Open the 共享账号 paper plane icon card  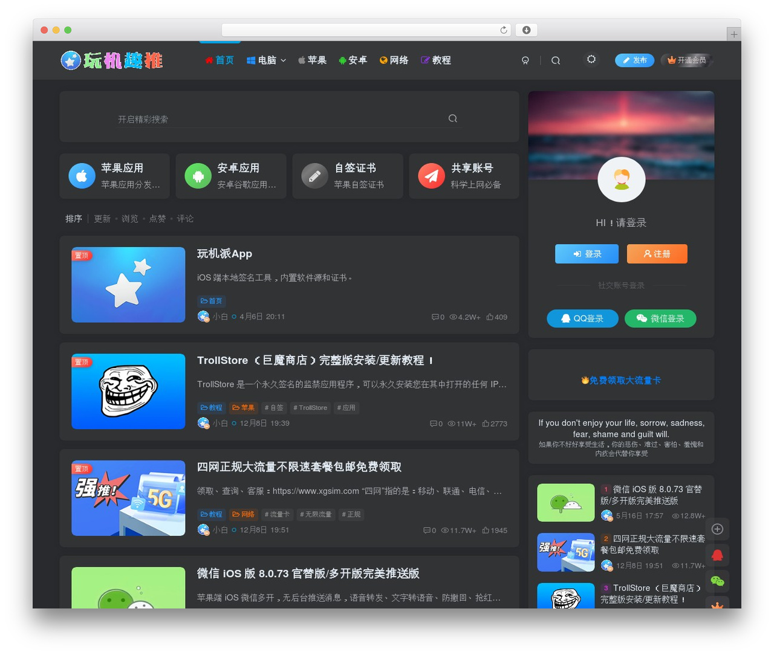pyautogui.click(x=464, y=176)
